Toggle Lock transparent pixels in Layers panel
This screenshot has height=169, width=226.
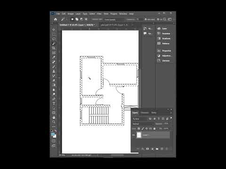click(139, 129)
